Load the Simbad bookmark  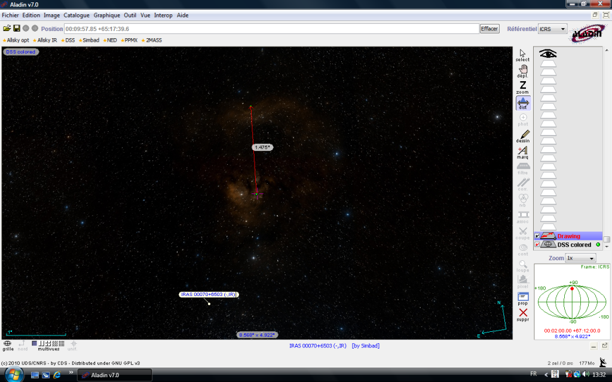pyautogui.click(x=89, y=40)
